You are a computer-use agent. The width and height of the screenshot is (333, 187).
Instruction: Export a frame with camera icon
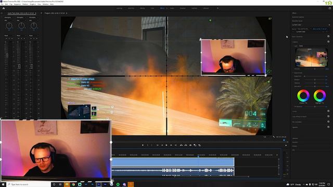[x=190, y=145]
